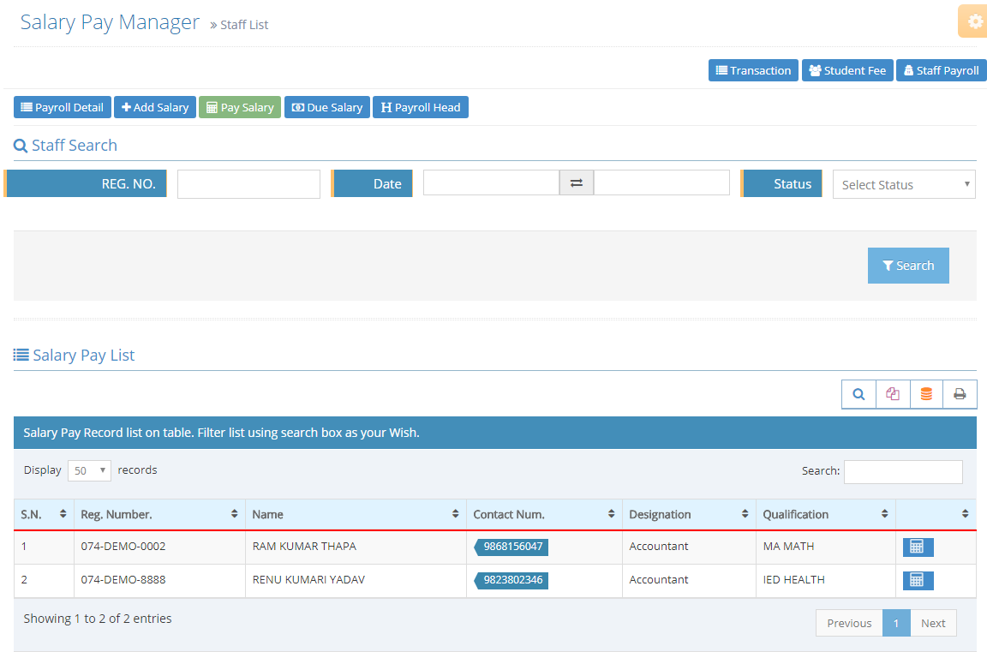Screen dimensions: 987x652
Task: Expand the Display records count dropdown
Action: 89,470
